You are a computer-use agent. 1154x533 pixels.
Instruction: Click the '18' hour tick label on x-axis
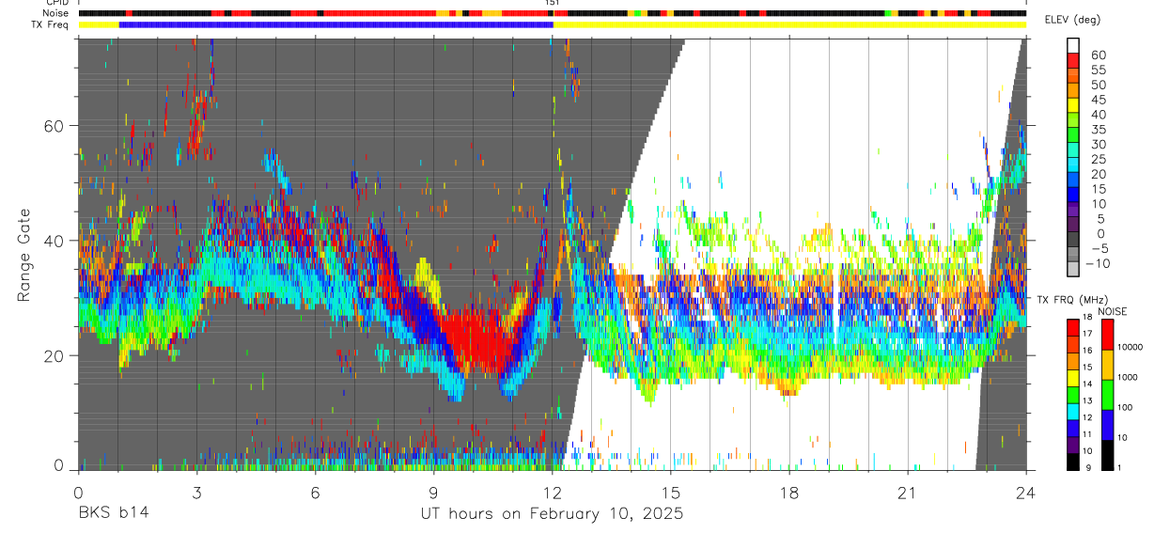click(789, 492)
